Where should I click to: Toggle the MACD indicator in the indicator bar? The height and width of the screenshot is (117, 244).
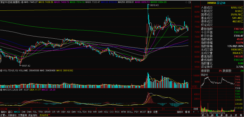tap(17, 112)
